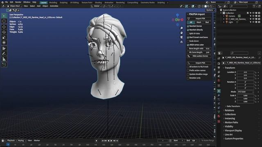Open the XYZ Euler rotation mode dropdown

point(246,92)
